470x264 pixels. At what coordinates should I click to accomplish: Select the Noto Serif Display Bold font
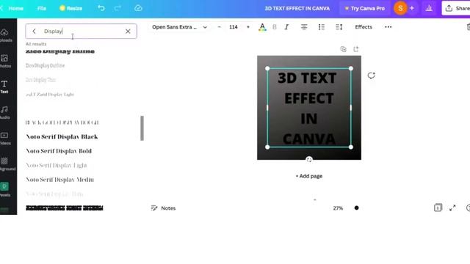click(x=59, y=151)
